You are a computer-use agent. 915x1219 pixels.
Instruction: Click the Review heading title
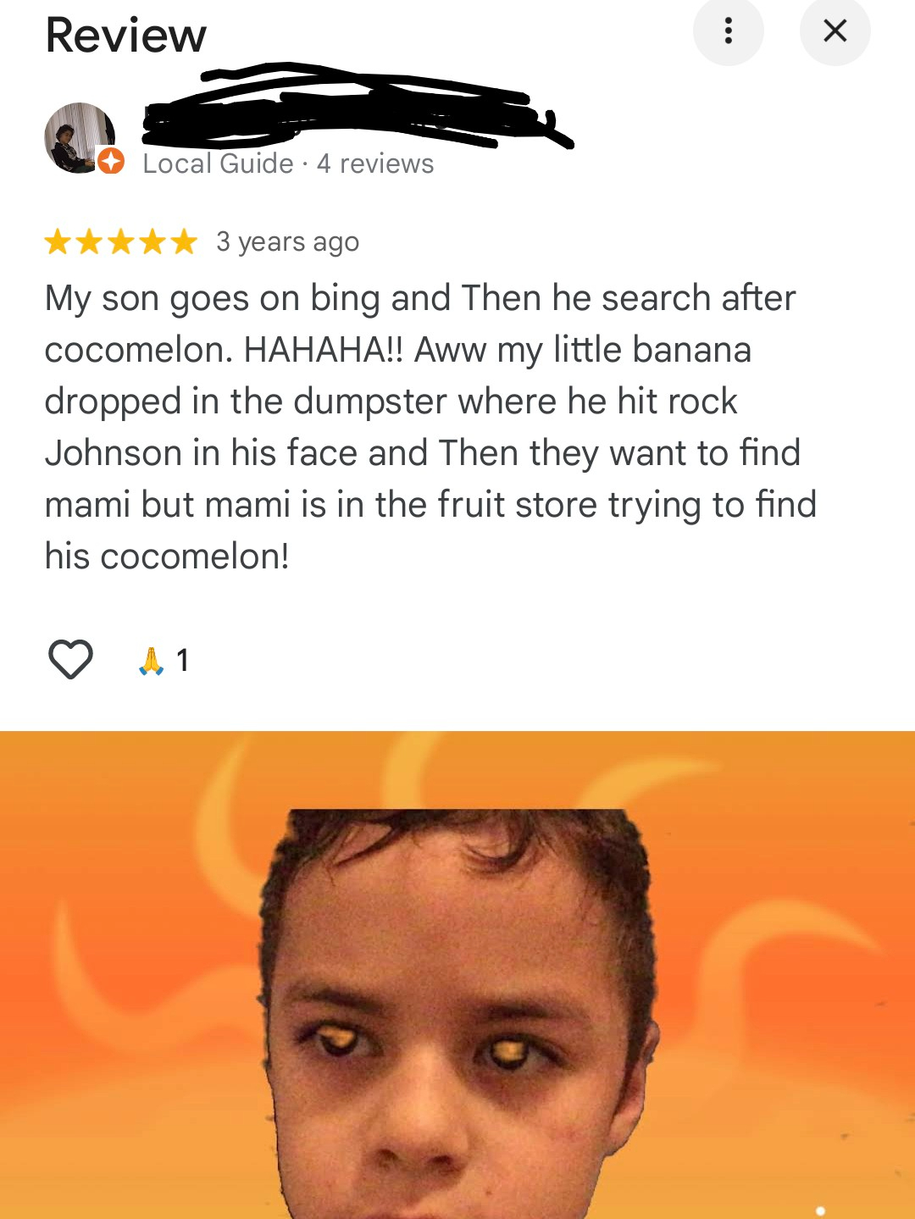[x=125, y=35]
